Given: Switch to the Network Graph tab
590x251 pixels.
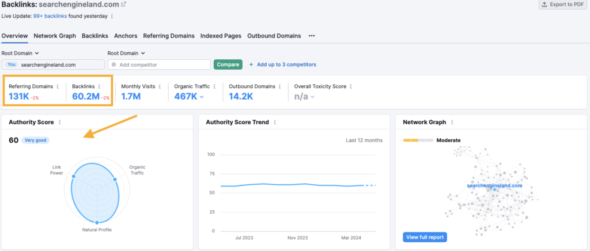Looking at the screenshot, I should (55, 36).
